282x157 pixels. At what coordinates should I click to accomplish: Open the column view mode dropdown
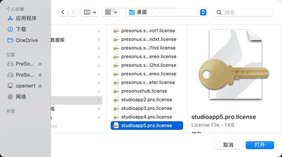[89, 12]
